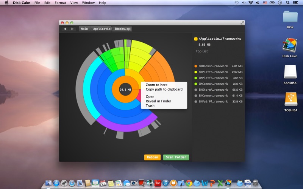Open the Help menu
Image resolution: width=303 pixels, height=189 pixels.
(102, 3)
